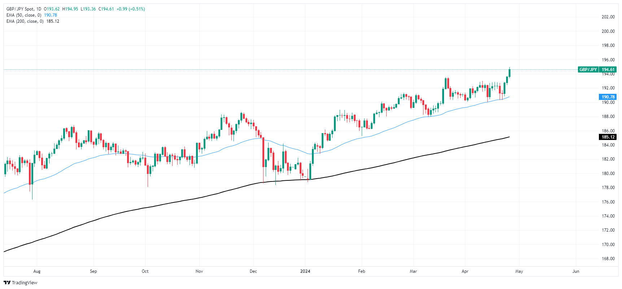622x289 pixels.
Task: Click the 50 EMA value 190.78 in legend
Action: pyautogui.click(x=51, y=15)
